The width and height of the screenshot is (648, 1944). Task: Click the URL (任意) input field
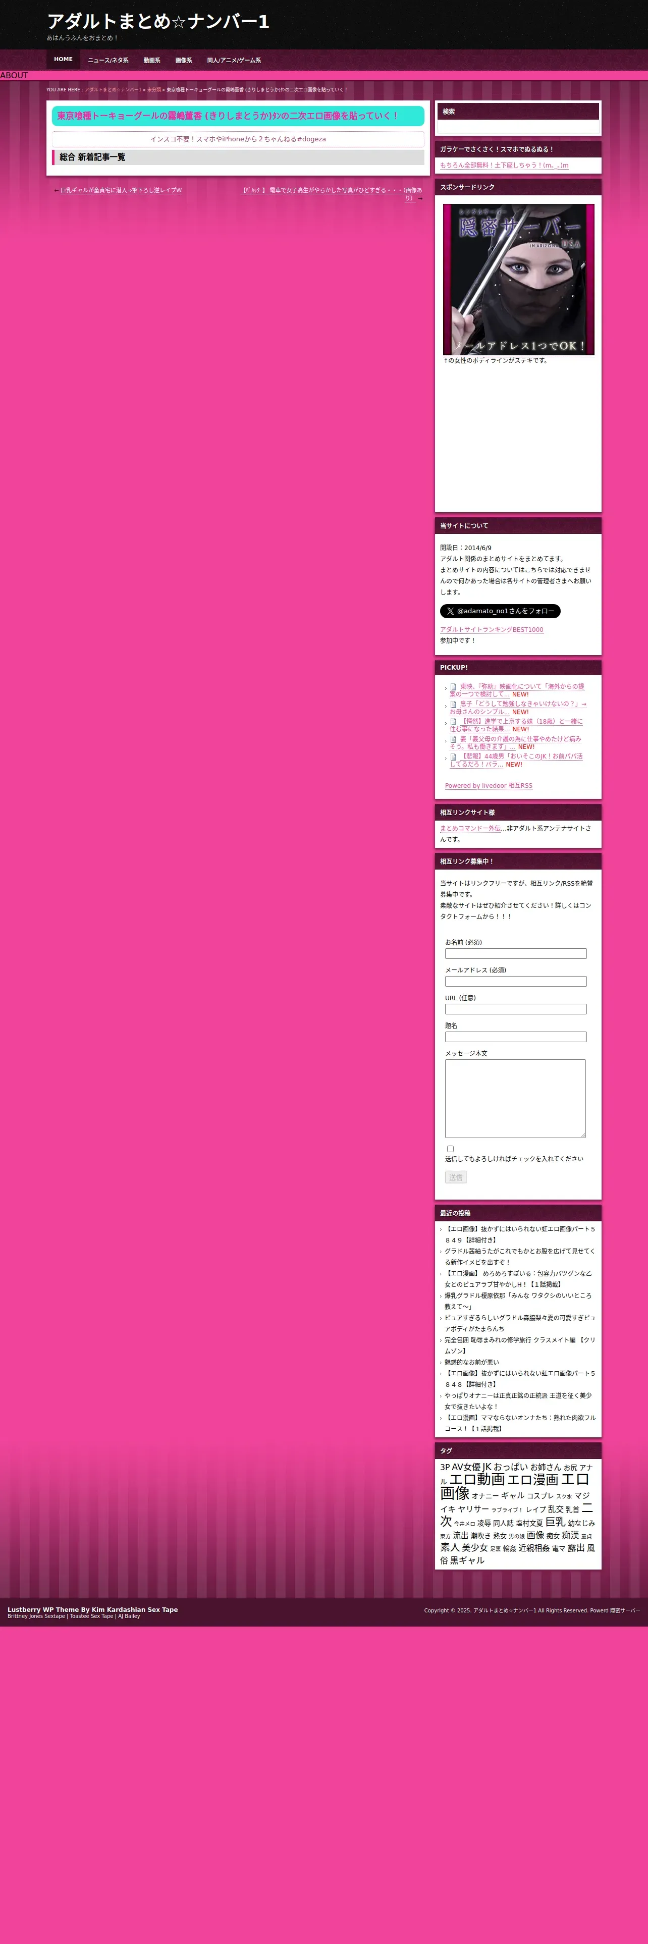pyautogui.click(x=515, y=1009)
